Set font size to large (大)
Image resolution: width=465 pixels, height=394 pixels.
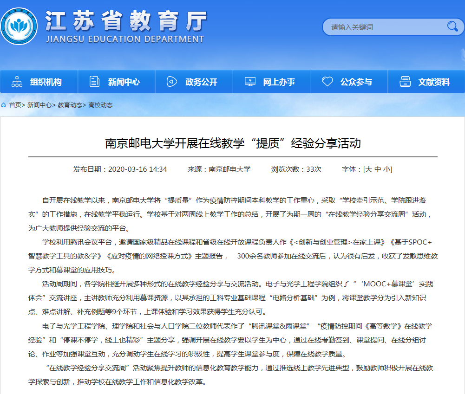coord(368,169)
